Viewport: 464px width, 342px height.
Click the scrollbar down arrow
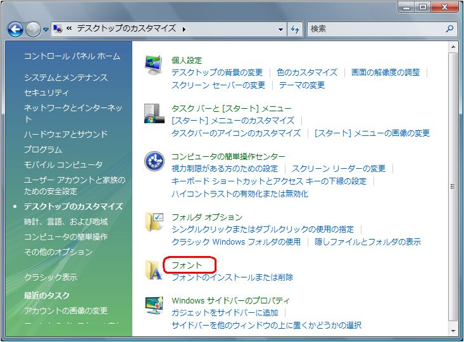tap(453, 331)
